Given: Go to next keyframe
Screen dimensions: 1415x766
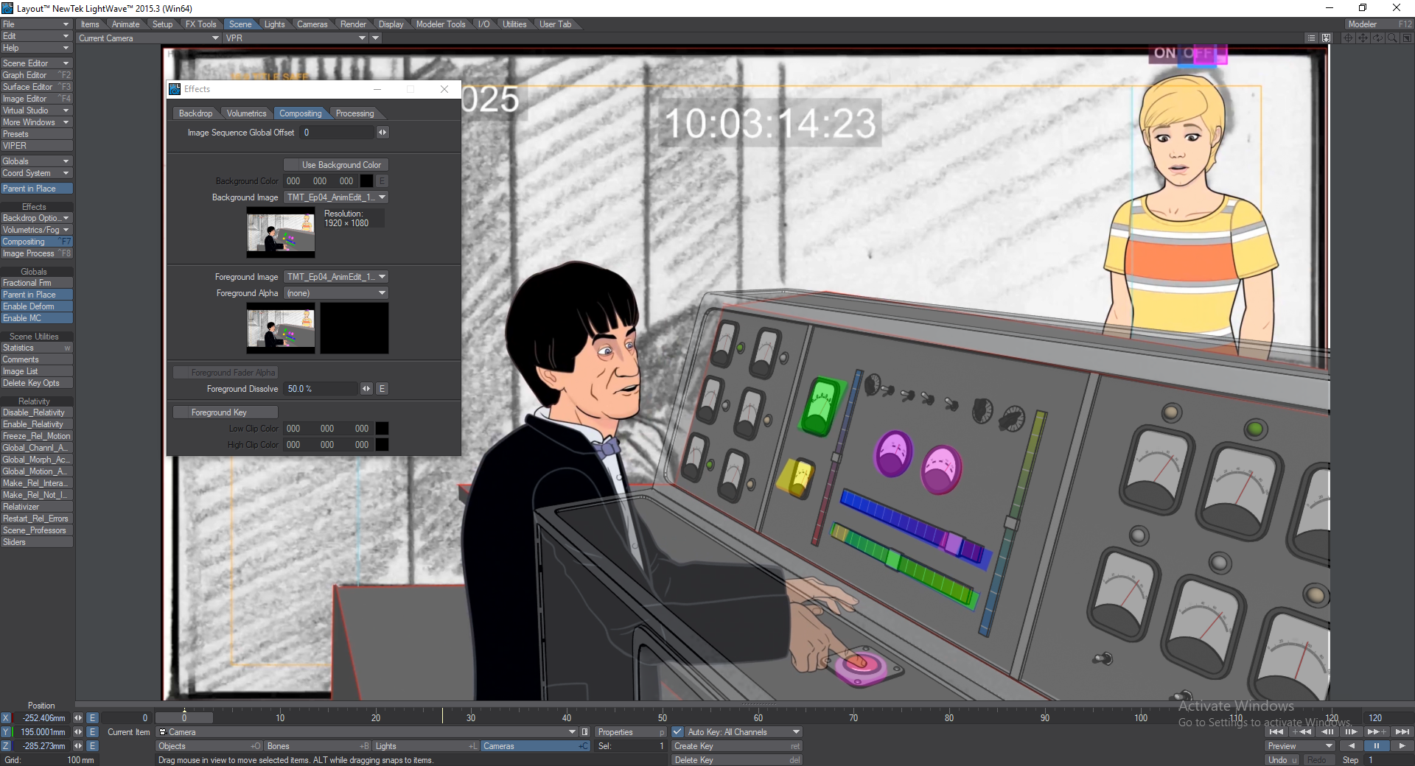Looking at the screenshot, I should [x=1376, y=732].
